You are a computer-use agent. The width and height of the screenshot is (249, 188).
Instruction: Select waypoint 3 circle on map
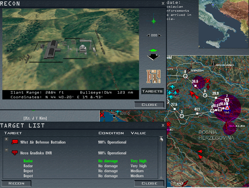[x=182, y=116]
